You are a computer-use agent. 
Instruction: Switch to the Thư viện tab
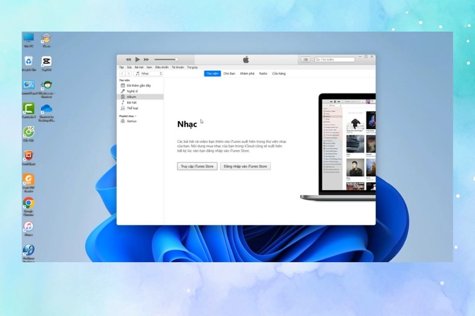point(213,74)
